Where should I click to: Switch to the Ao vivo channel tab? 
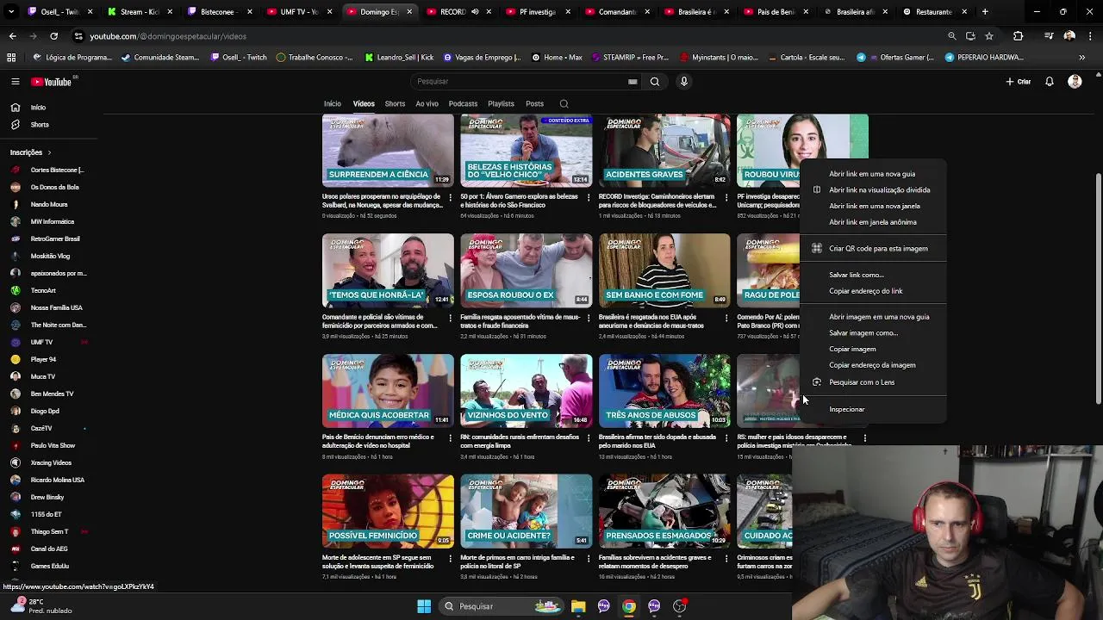tap(427, 104)
